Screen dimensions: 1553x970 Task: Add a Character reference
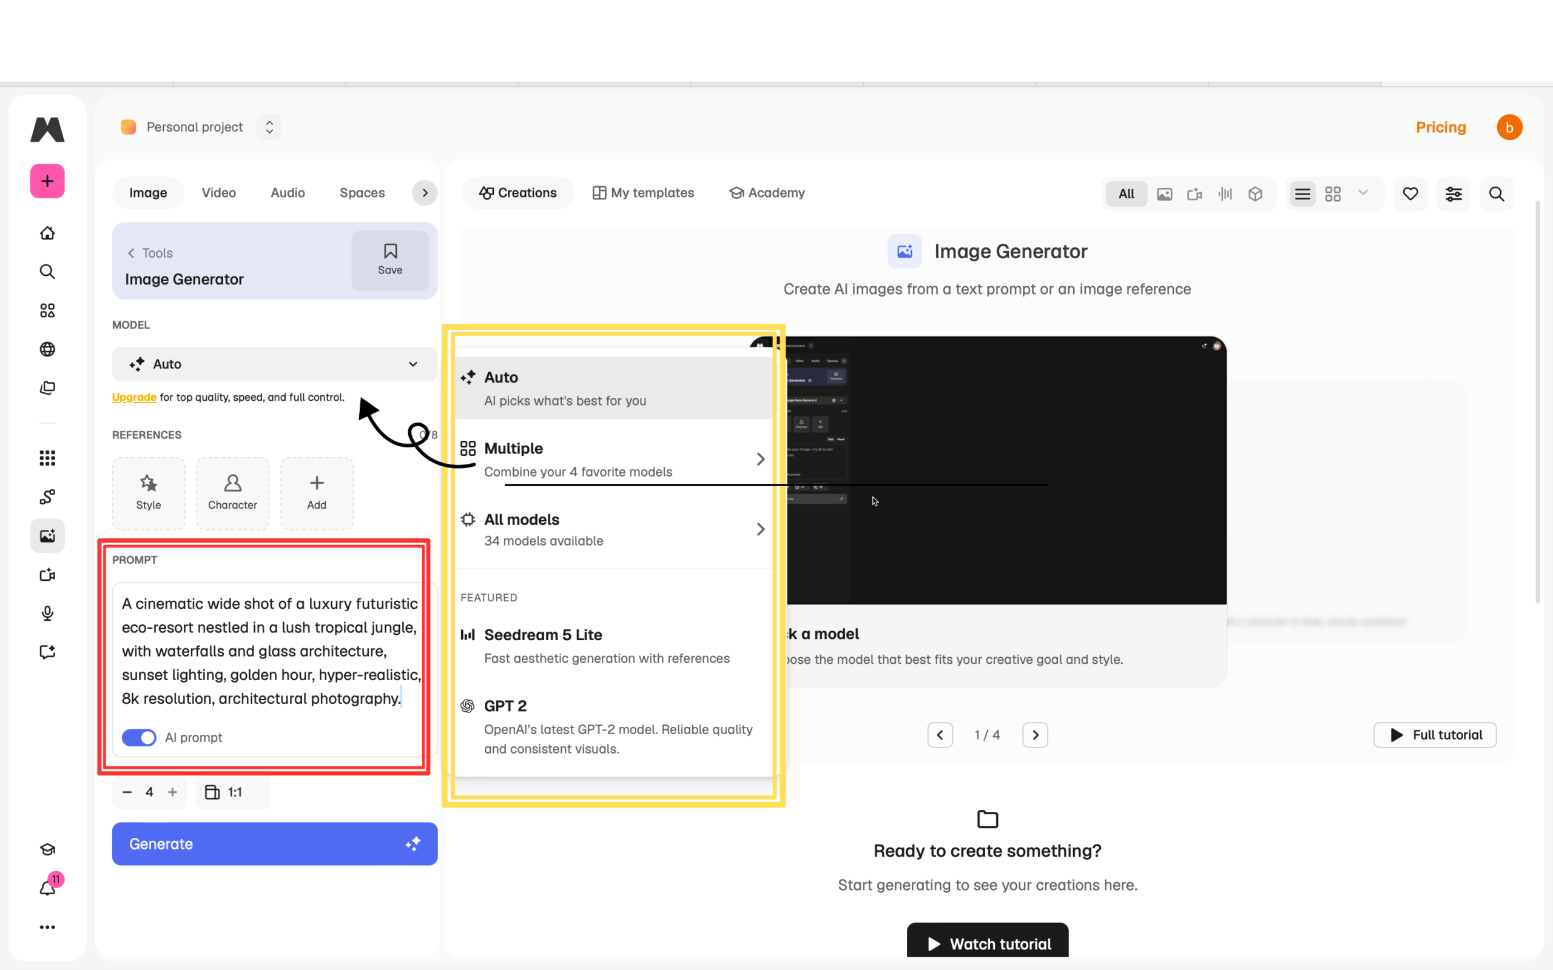click(x=232, y=493)
